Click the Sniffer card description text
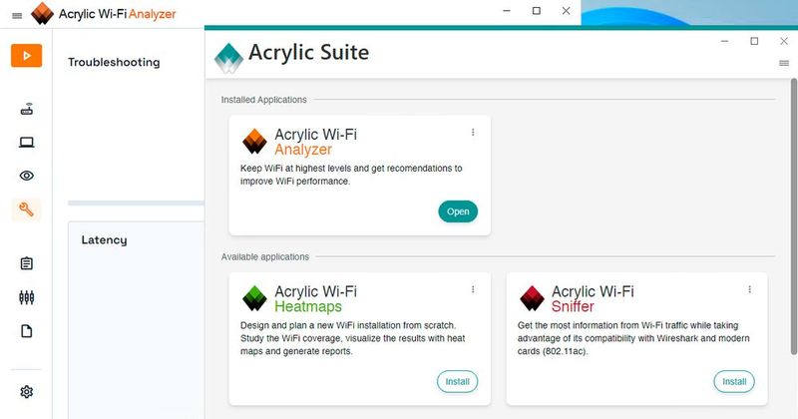The width and height of the screenshot is (798, 419). pos(633,338)
